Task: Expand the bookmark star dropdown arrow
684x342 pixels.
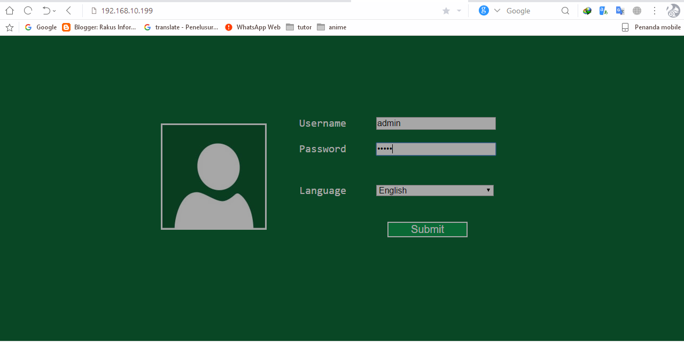Action: pyautogui.click(x=458, y=10)
